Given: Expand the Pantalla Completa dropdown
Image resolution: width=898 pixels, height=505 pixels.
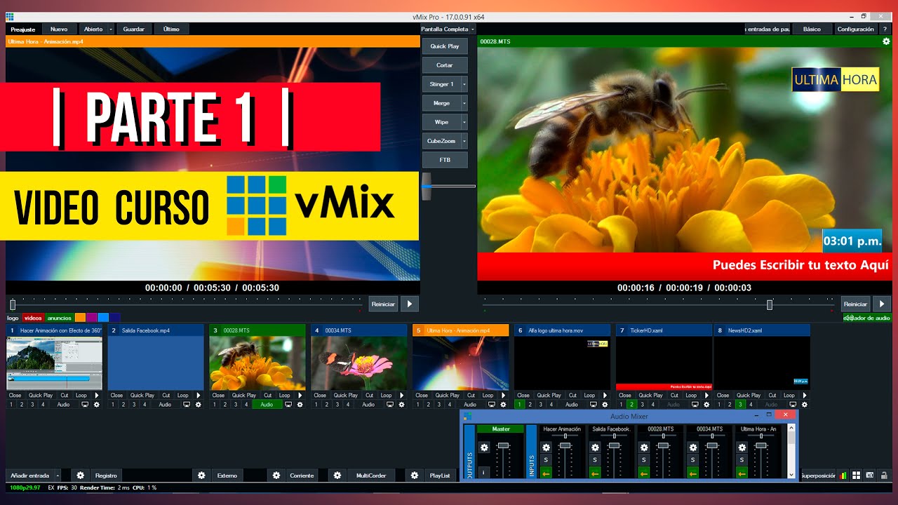Looking at the screenshot, I should click(x=474, y=29).
